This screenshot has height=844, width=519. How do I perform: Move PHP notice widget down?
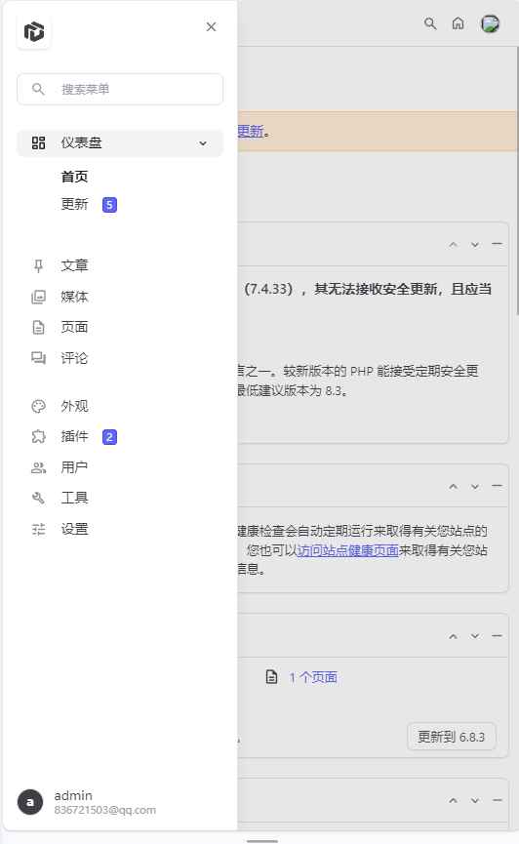pos(475,244)
